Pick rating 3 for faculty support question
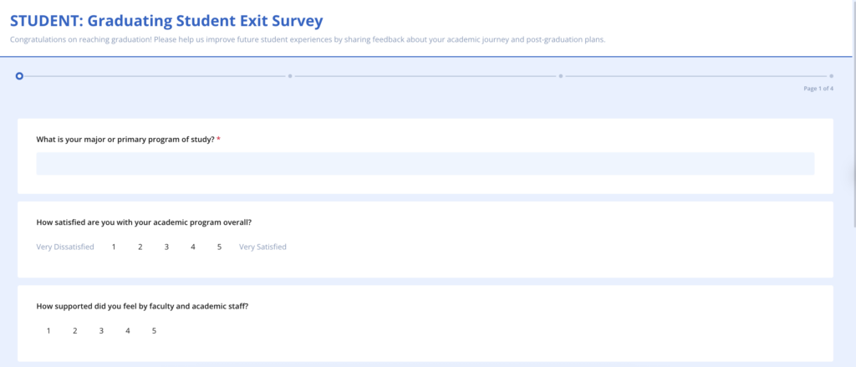The image size is (856, 367). pos(101,330)
